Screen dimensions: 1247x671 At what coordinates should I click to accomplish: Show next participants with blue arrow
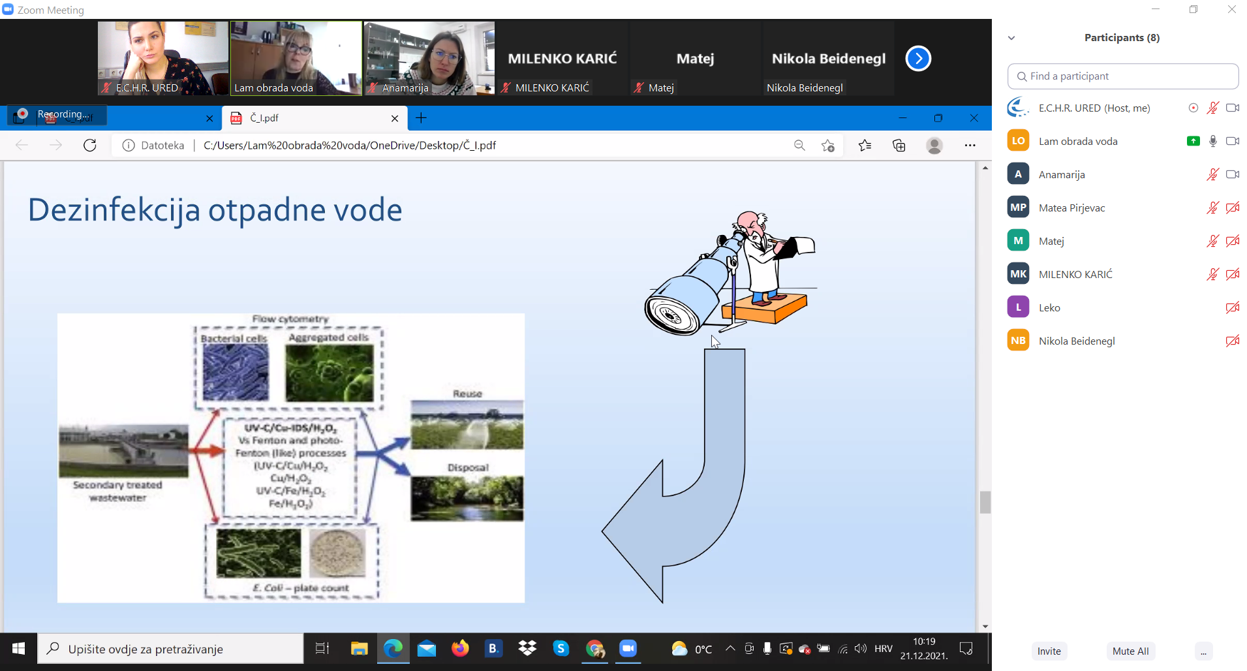point(918,59)
